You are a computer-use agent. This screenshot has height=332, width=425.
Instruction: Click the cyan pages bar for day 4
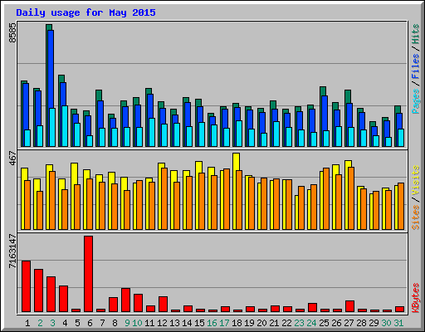tap(65, 126)
